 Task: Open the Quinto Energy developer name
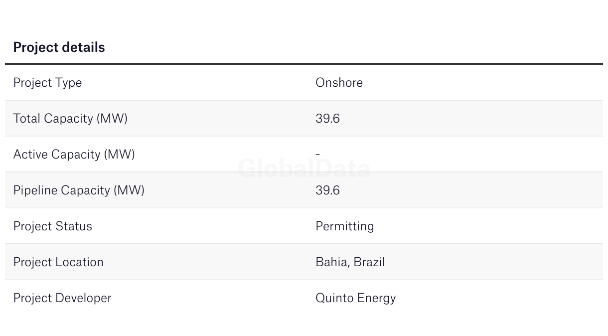coord(355,298)
